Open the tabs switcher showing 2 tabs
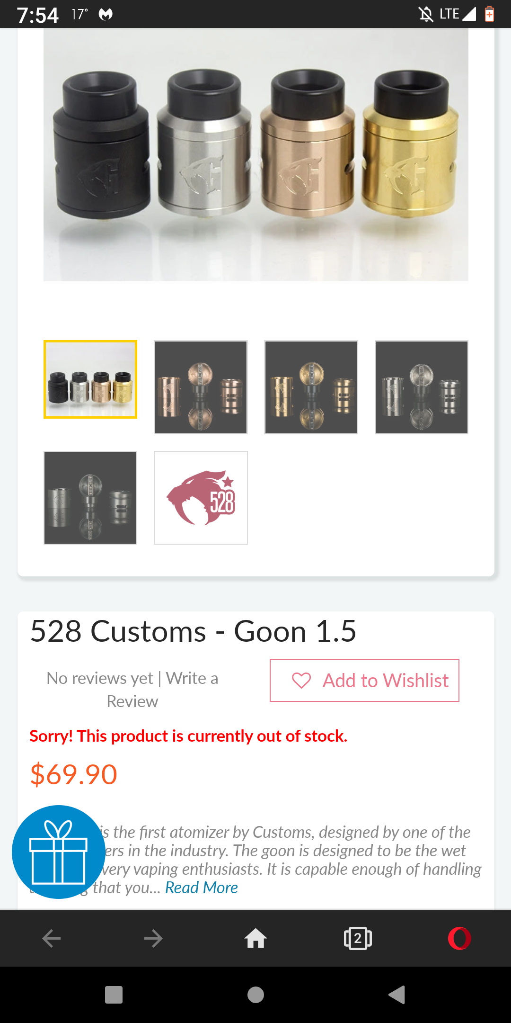Image resolution: width=511 pixels, height=1023 pixels. [x=358, y=938]
